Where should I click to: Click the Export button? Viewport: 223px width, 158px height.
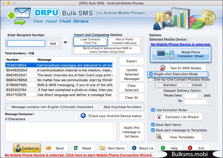pyautogui.click(x=132, y=61)
